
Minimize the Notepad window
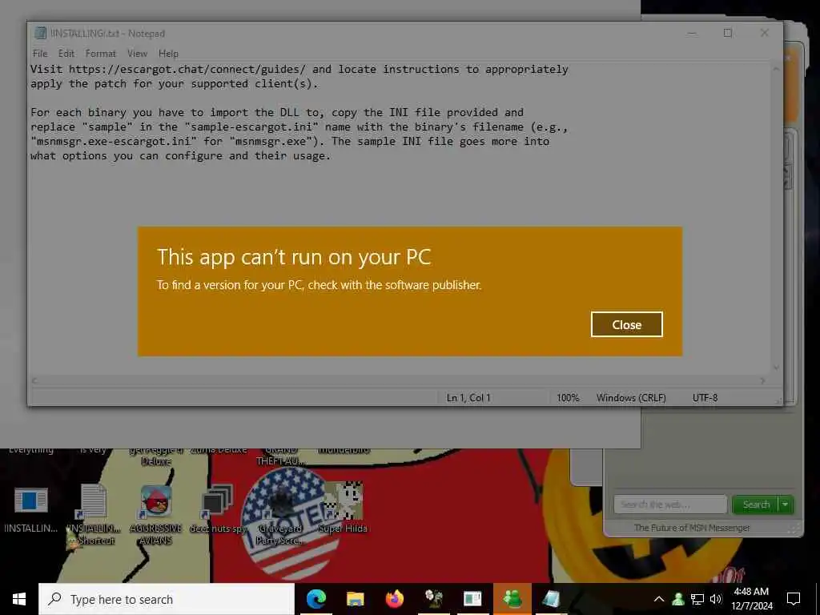(x=692, y=33)
